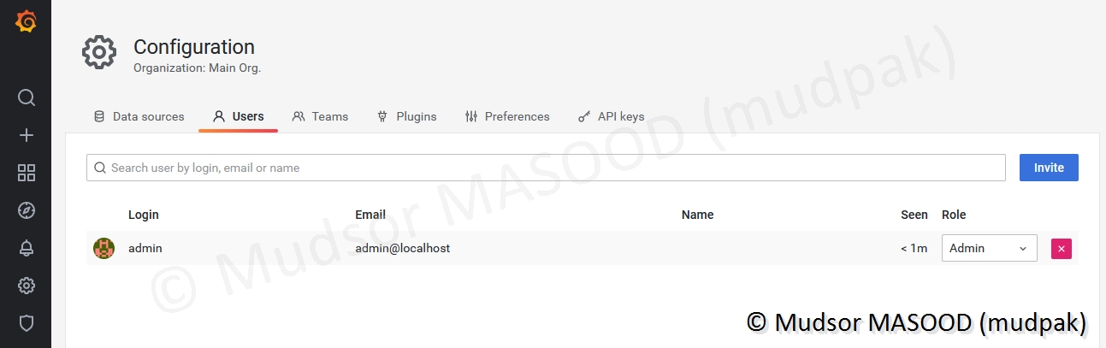
Task: Focus the user search input field
Action: click(547, 168)
